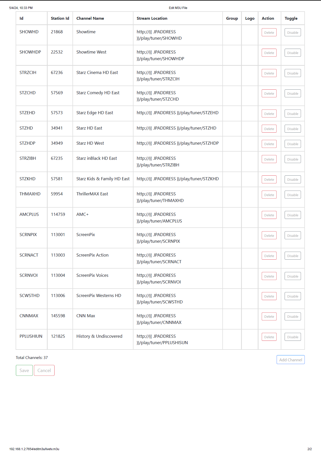Delete the ScreenPix Action channel
This screenshot has width=321, height=455.
coord(269,256)
